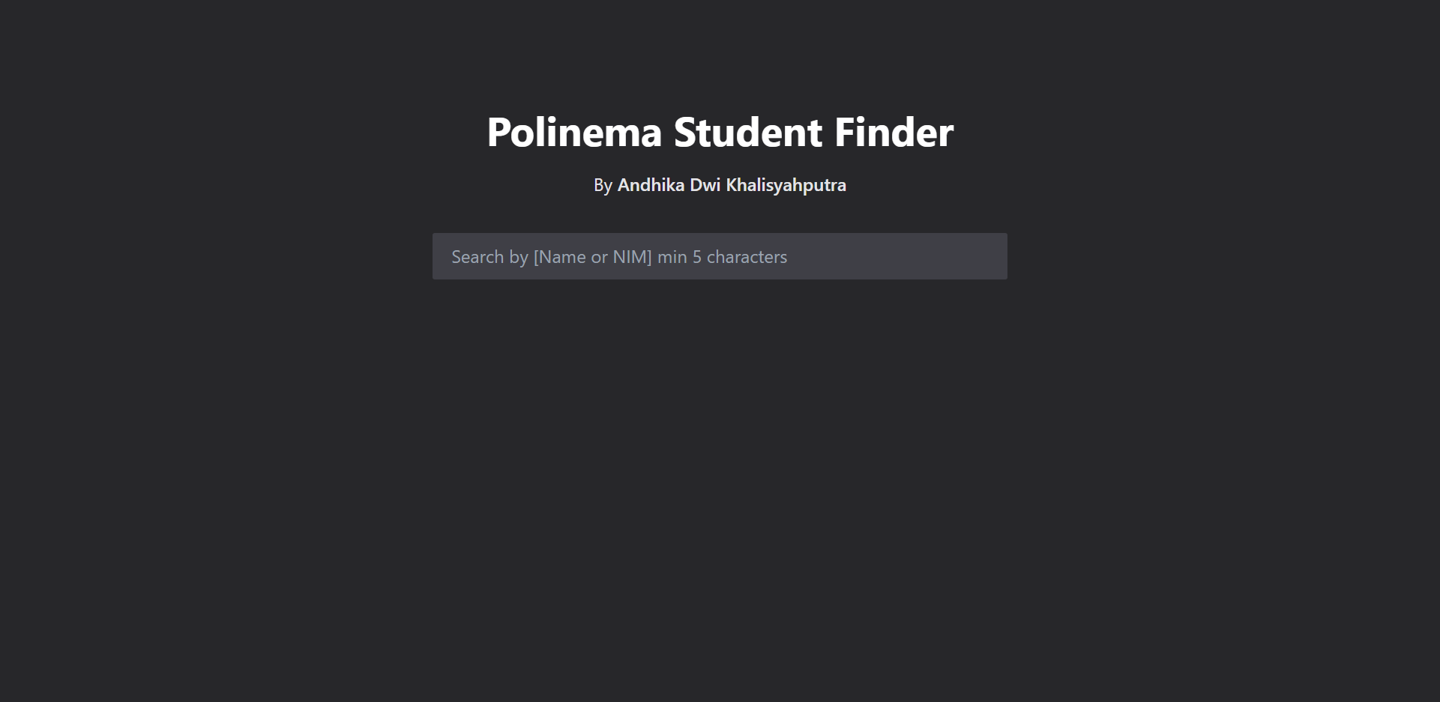The width and height of the screenshot is (1440, 702).
Task: Open the Andhika Dwi Khalisyahputra author link
Action: (x=731, y=185)
